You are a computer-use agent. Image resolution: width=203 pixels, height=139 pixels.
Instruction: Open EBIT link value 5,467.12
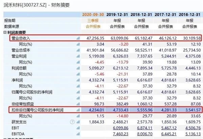169,128
